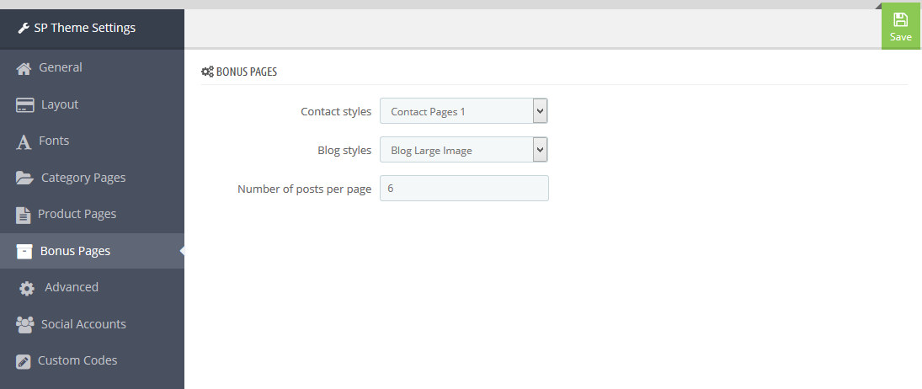
Task: Focus the Number of posts per page field
Action: [x=464, y=188]
